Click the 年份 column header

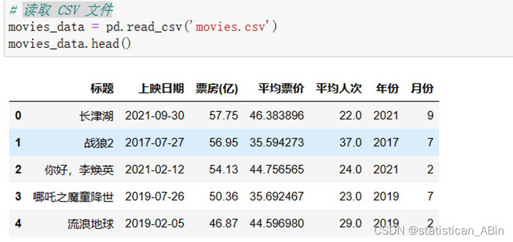388,89
